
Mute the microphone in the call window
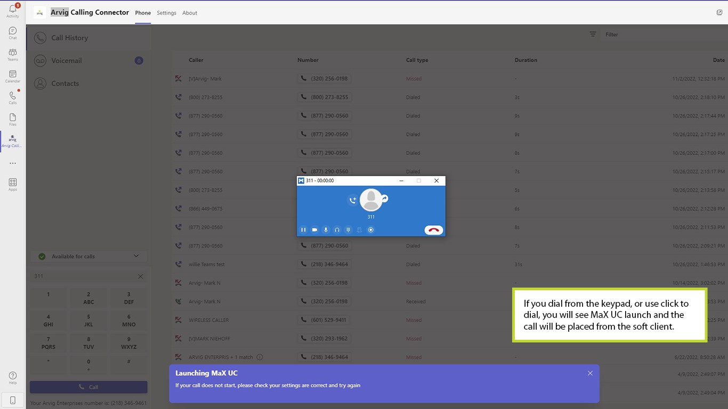tap(326, 230)
